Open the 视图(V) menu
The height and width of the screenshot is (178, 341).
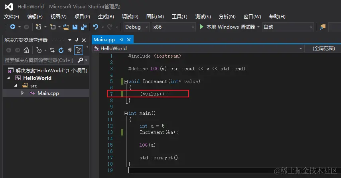tap(59, 16)
